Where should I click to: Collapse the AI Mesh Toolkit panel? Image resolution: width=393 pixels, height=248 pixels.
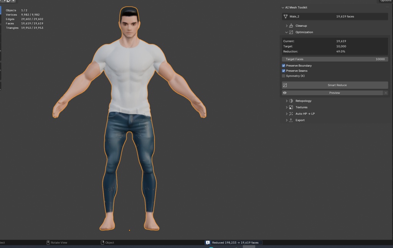283,8
